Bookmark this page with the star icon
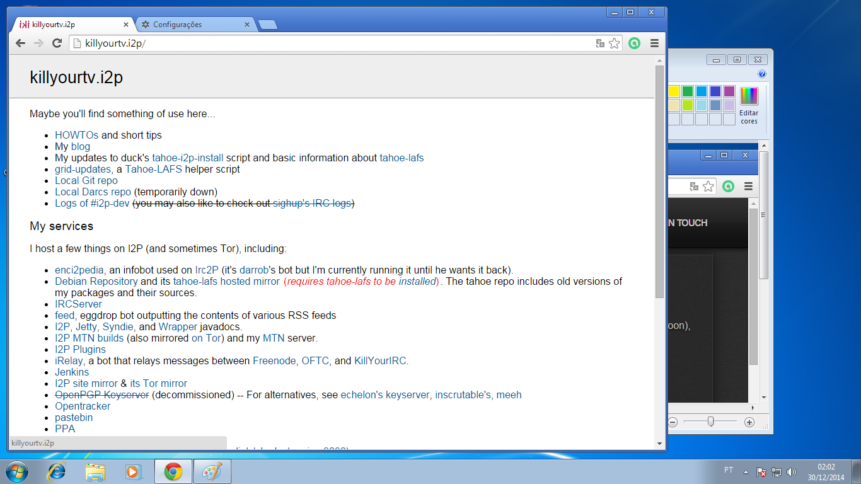The image size is (861, 484). click(614, 43)
